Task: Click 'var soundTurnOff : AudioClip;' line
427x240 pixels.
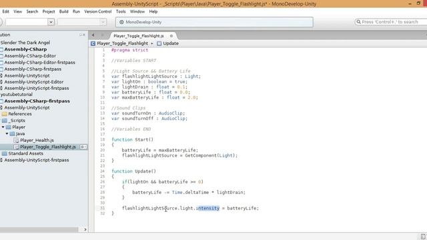Action: pyautogui.click(x=149, y=119)
